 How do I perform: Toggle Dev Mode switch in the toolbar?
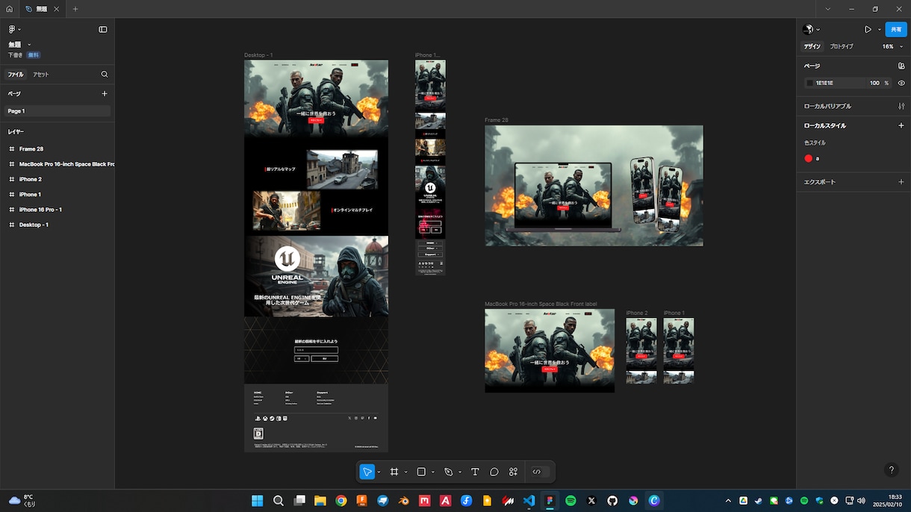(540, 472)
